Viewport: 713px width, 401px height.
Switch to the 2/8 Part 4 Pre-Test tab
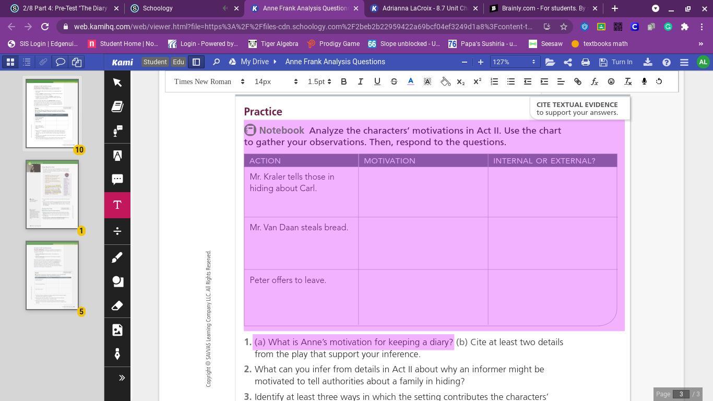65,8
